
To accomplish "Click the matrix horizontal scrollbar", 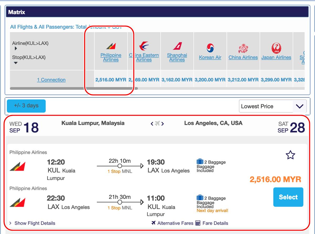I will (x=73, y=88).
